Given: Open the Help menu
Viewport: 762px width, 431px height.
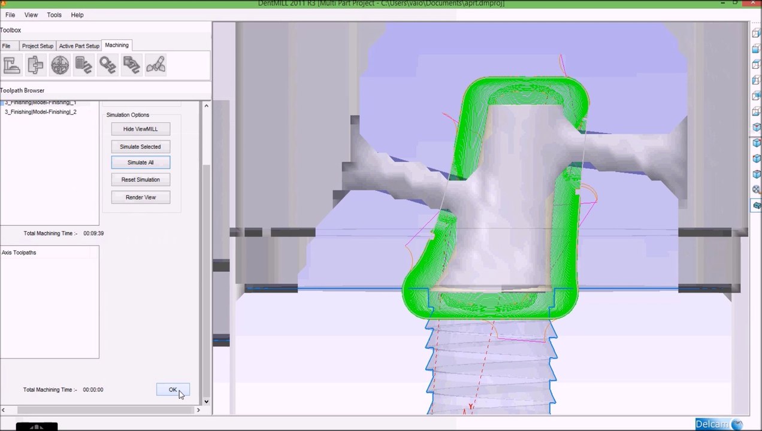Looking at the screenshot, I should [x=77, y=15].
